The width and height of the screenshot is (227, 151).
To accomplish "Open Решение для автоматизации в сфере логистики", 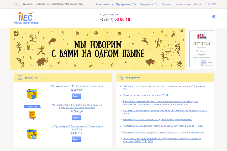I will (163, 132).
